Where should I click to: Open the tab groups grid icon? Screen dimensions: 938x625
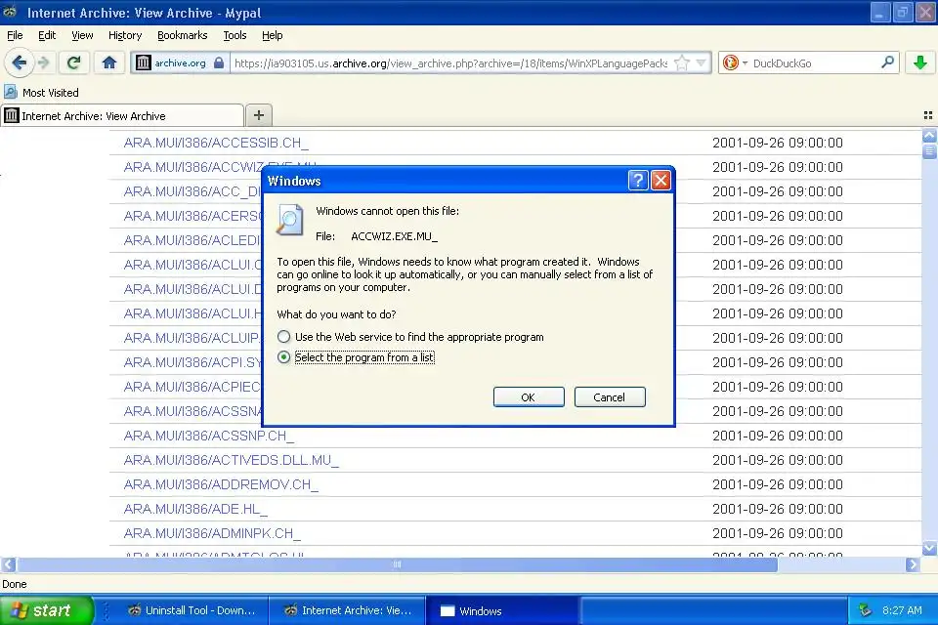pos(928,115)
